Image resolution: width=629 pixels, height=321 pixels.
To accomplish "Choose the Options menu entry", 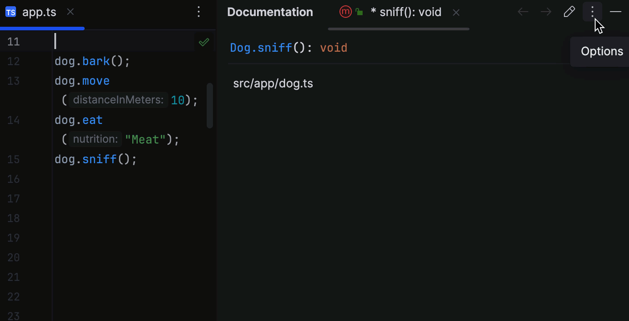I will (x=601, y=51).
